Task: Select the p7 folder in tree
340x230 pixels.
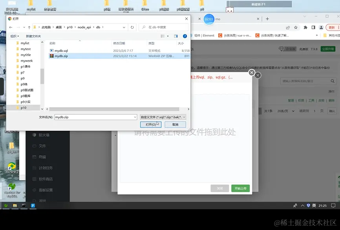Action: click(x=22, y=72)
